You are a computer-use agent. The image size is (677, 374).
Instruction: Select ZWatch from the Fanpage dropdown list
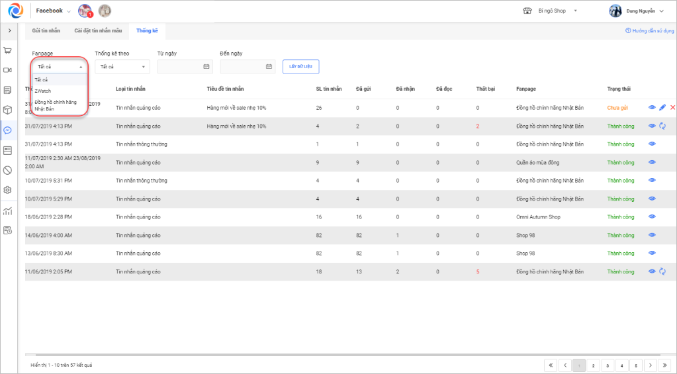(x=43, y=91)
